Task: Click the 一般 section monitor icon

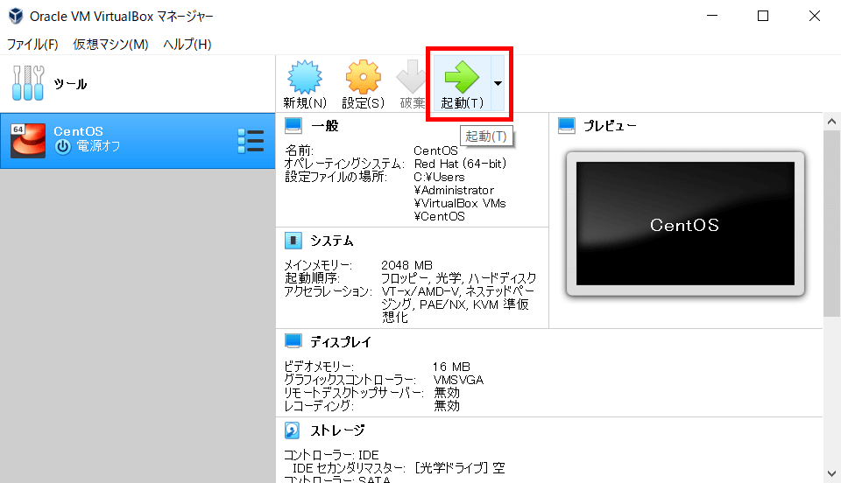Action: point(293,125)
